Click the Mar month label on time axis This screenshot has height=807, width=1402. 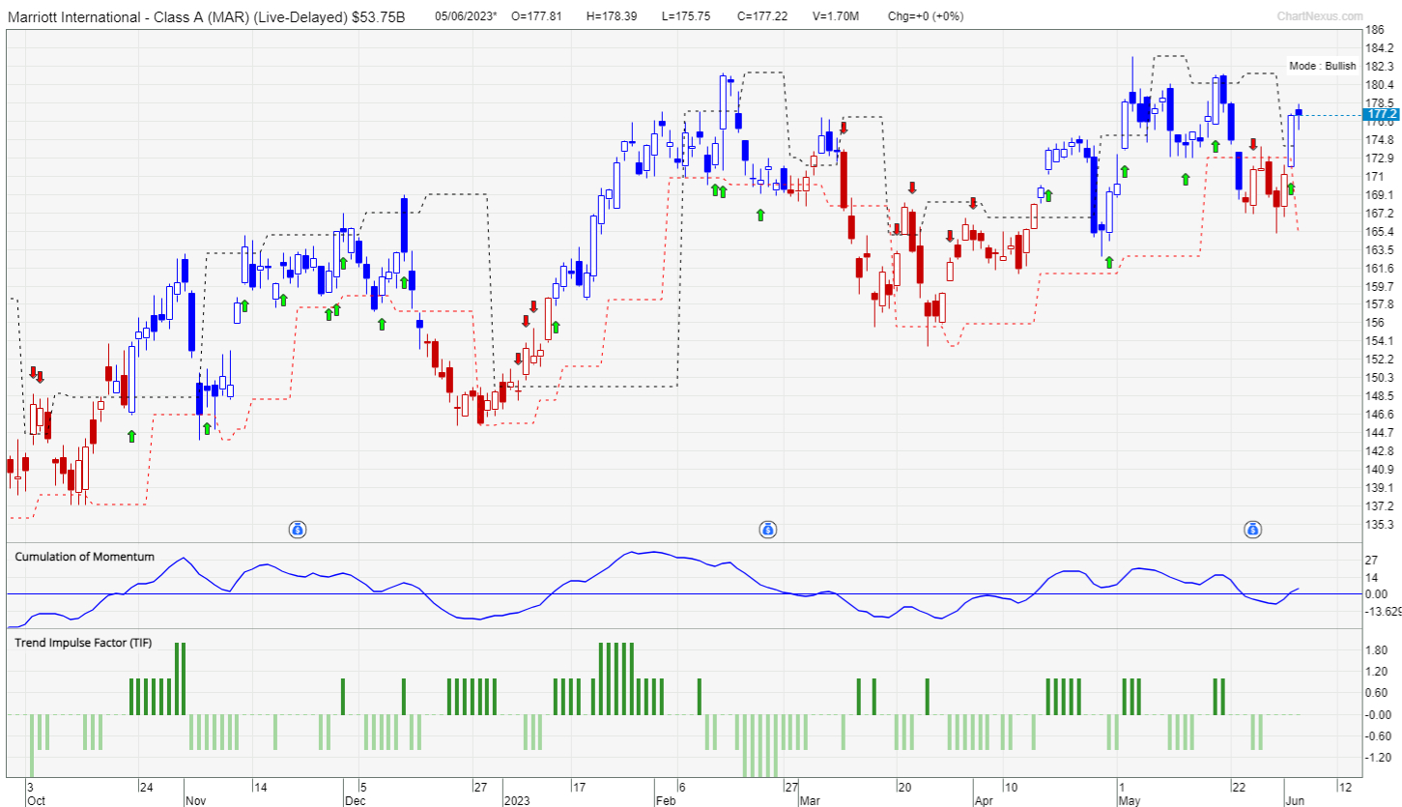[x=809, y=801]
